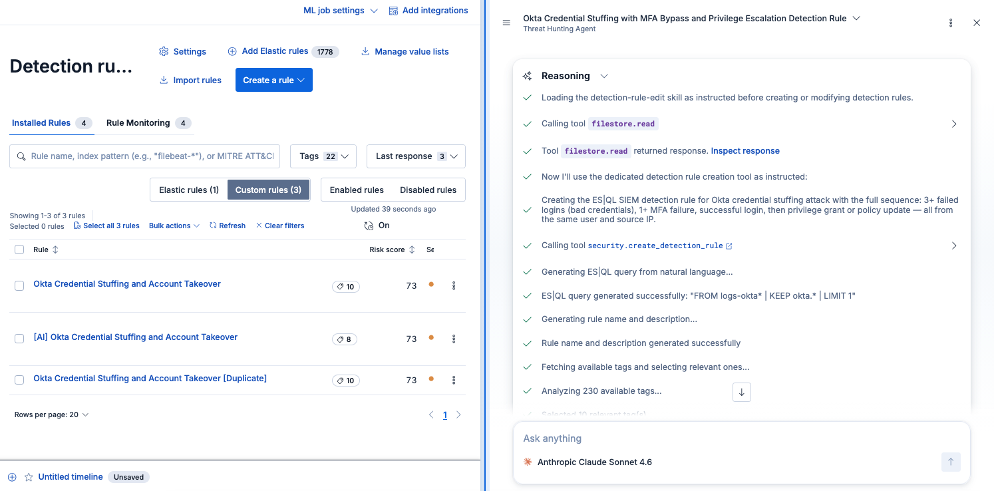Jump to latest message with down arrow button
Screen dimensions: 994x491
tap(741, 392)
